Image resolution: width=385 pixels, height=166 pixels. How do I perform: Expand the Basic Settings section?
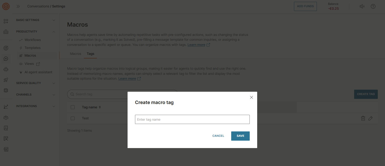pyautogui.click(x=35, y=20)
